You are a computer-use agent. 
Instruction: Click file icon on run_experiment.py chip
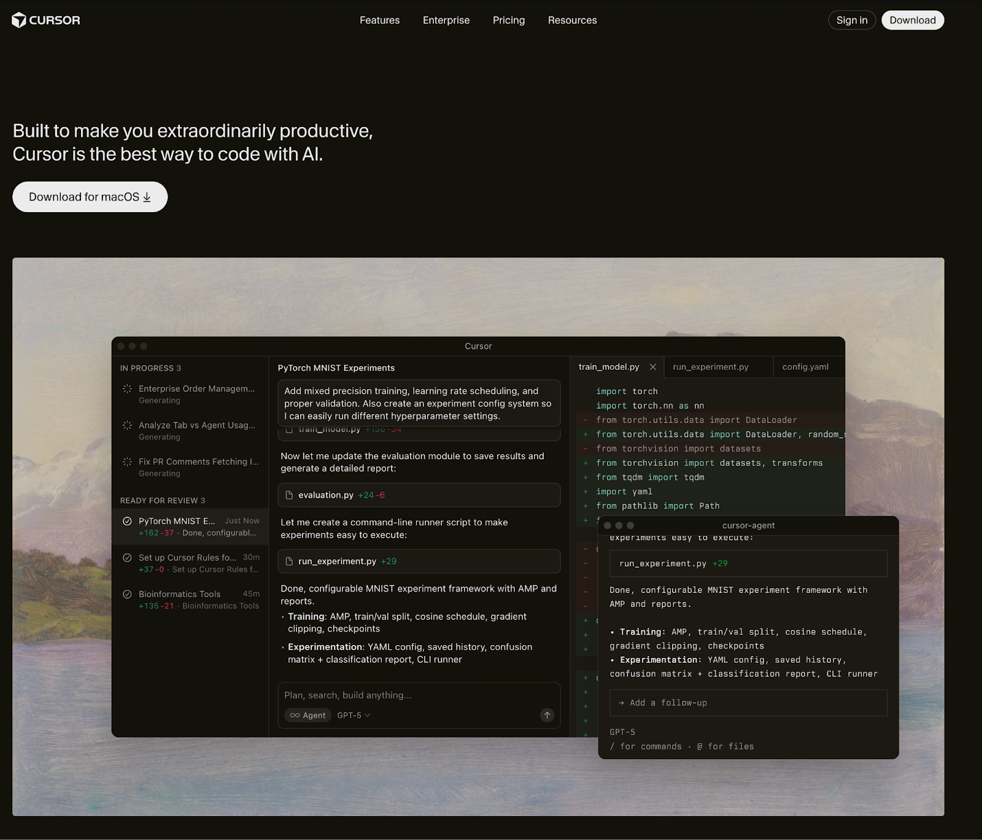(x=289, y=561)
